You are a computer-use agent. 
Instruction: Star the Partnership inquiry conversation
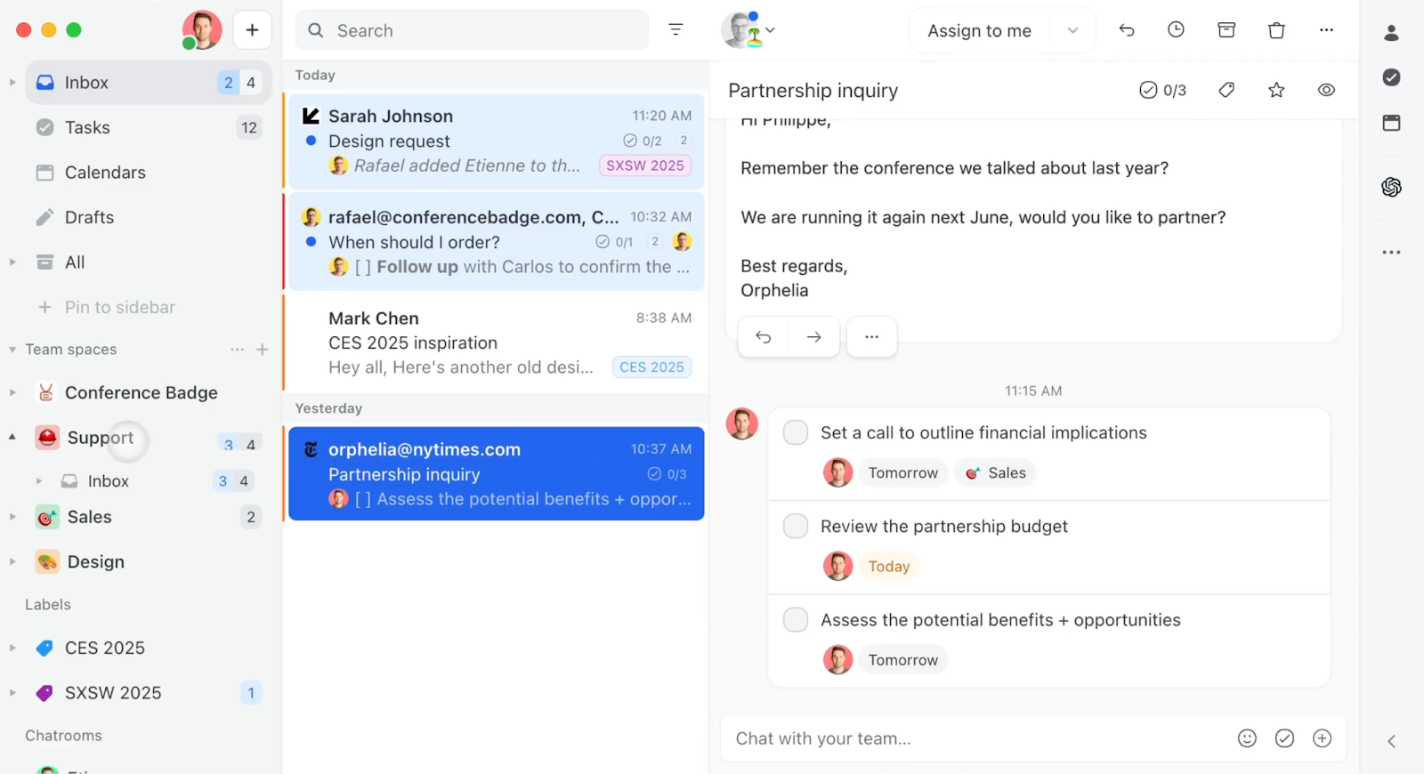(x=1276, y=89)
